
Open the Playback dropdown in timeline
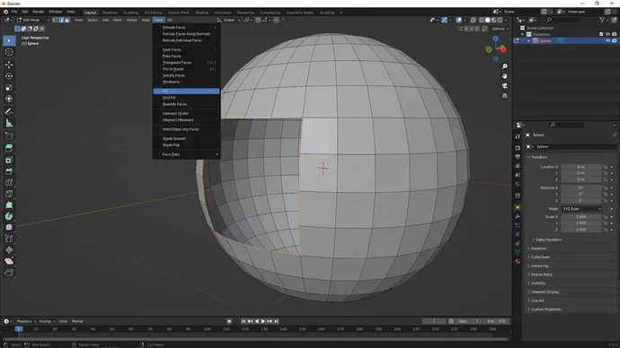[x=26, y=321]
